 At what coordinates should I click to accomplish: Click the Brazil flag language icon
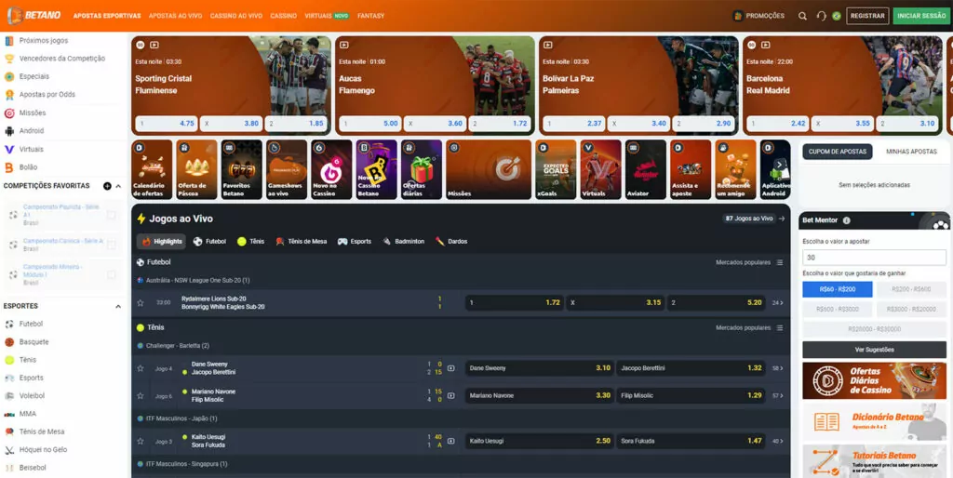coord(836,16)
